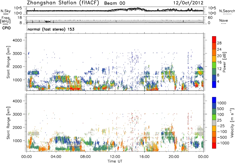Click the -25 label on Velocity colorbar
Image resolution: width=235 pixels, height=163 pixels.
221,126
